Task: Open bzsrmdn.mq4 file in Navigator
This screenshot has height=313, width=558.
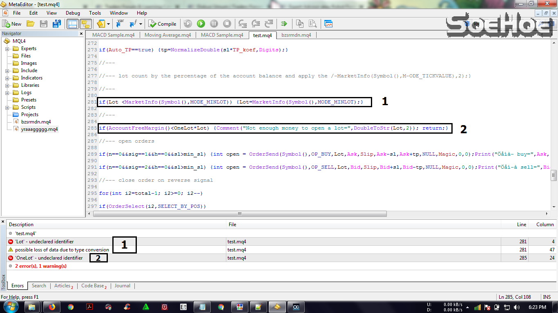Action: 36,122
